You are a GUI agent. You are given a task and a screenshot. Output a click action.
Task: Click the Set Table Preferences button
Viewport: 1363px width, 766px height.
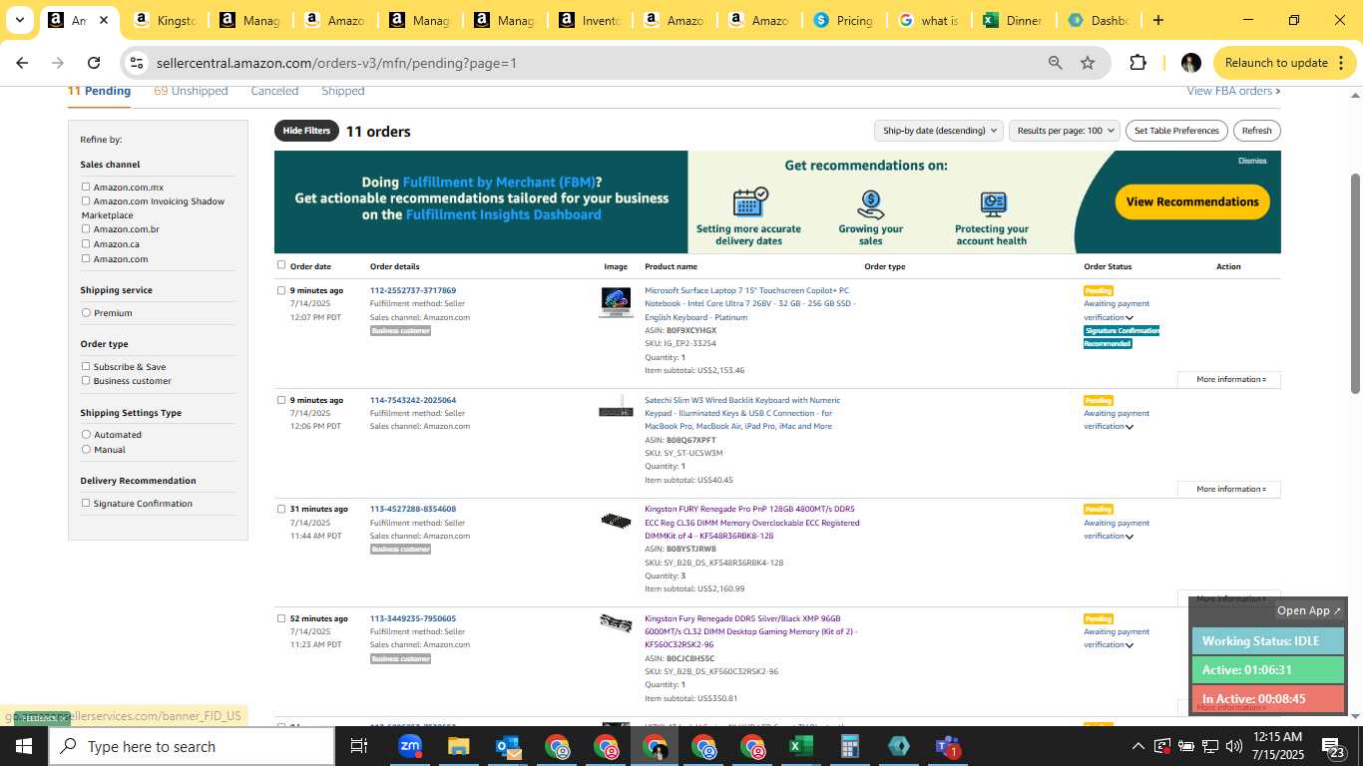pyautogui.click(x=1176, y=131)
